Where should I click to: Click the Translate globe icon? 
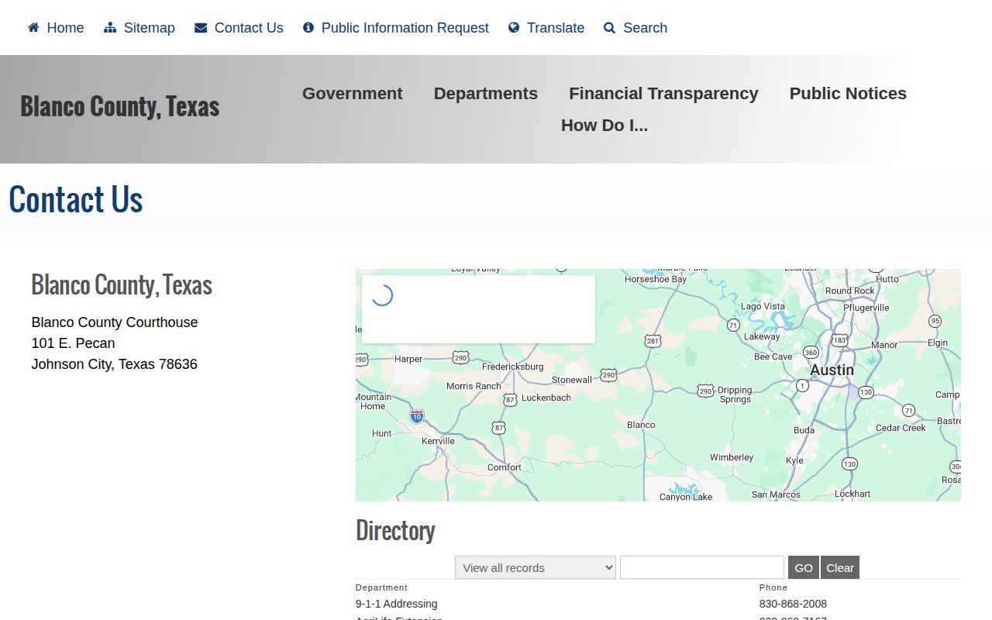pyautogui.click(x=514, y=28)
